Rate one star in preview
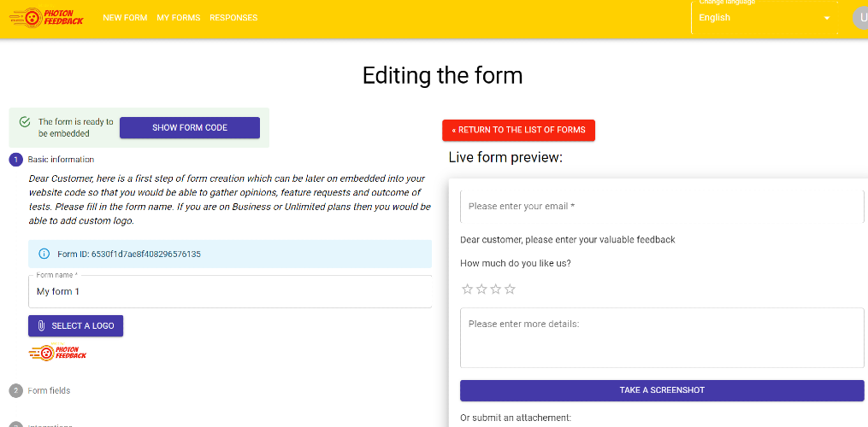868x427 pixels. [467, 290]
